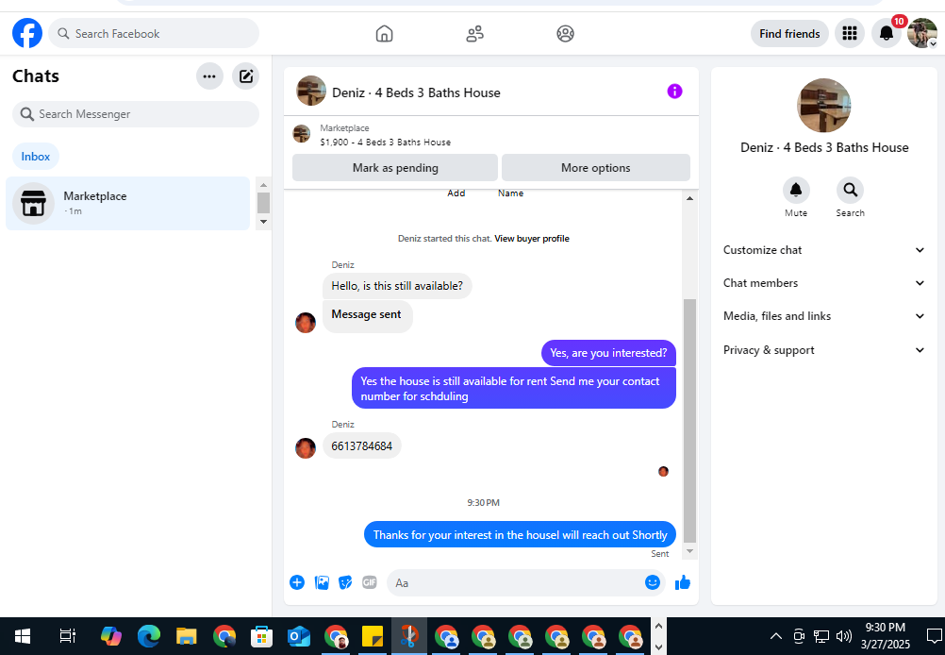Viewport: 945px width, 655px height.
Task: Choose a sticker icon in composer
Action: (345, 582)
